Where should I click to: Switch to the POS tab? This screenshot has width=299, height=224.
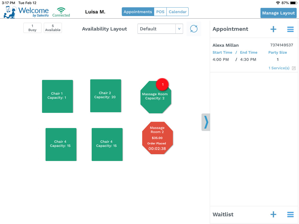point(160,12)
